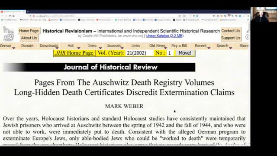This screenshot has height=156, width=277.
Task: Click the bookmark star icon in address bar
Action: tap(197, 16)
